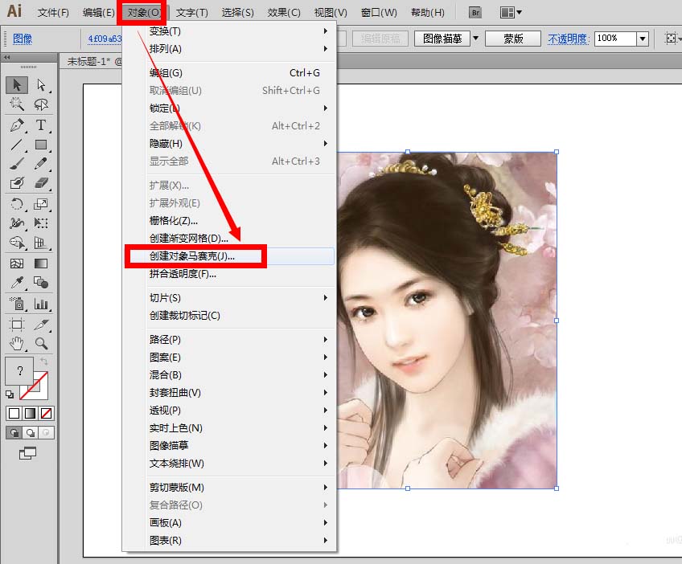Open the 效果(C) menu

click(284, 13)
